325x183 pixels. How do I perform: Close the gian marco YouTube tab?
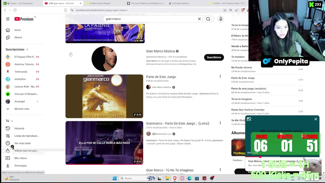pyautogui.click(x=80, y=3)
